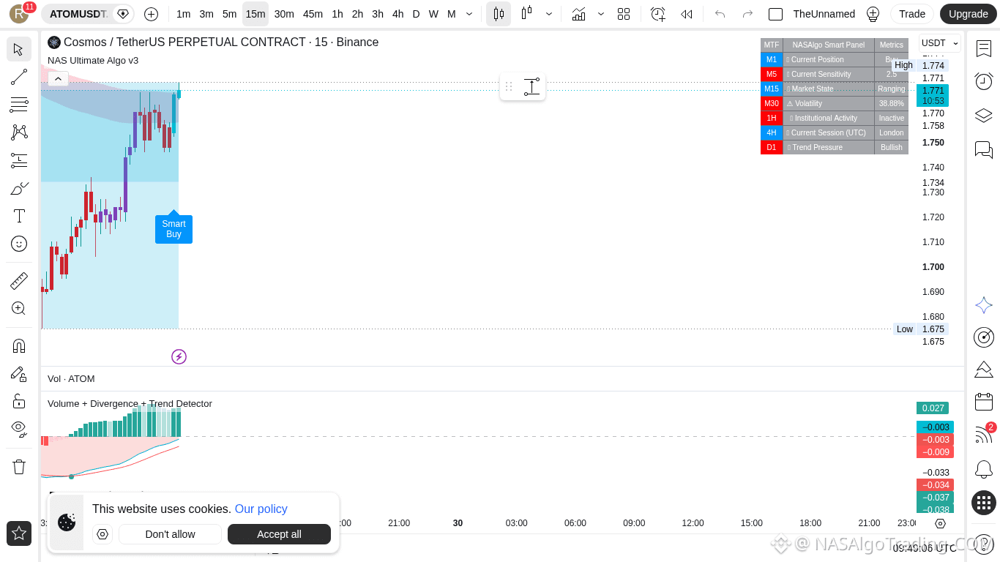Viewport: 1000px width, 562px height.
Task: Toggle hide all drawings eye
Action: coord(19,428)
